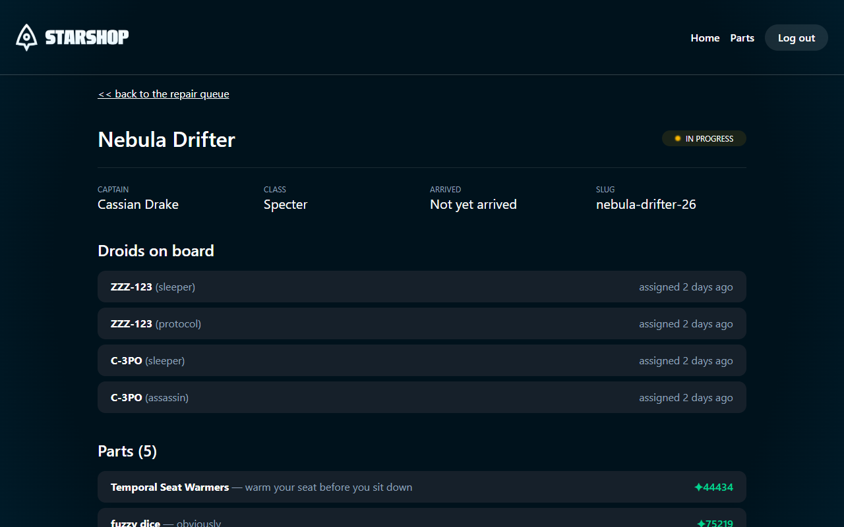Select the Temporal Seat Warmers part row
This screenshot has height=527, width=844.
[422, 487]
